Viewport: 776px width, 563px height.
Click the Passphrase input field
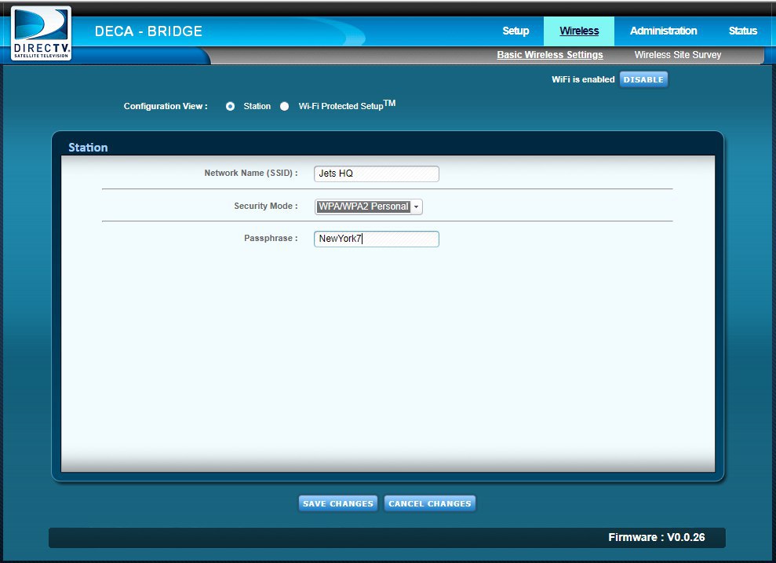pos(376,239)
